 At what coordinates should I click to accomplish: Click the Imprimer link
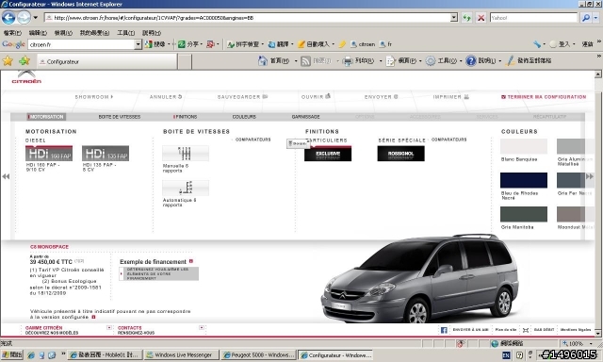tap(450, 97)
